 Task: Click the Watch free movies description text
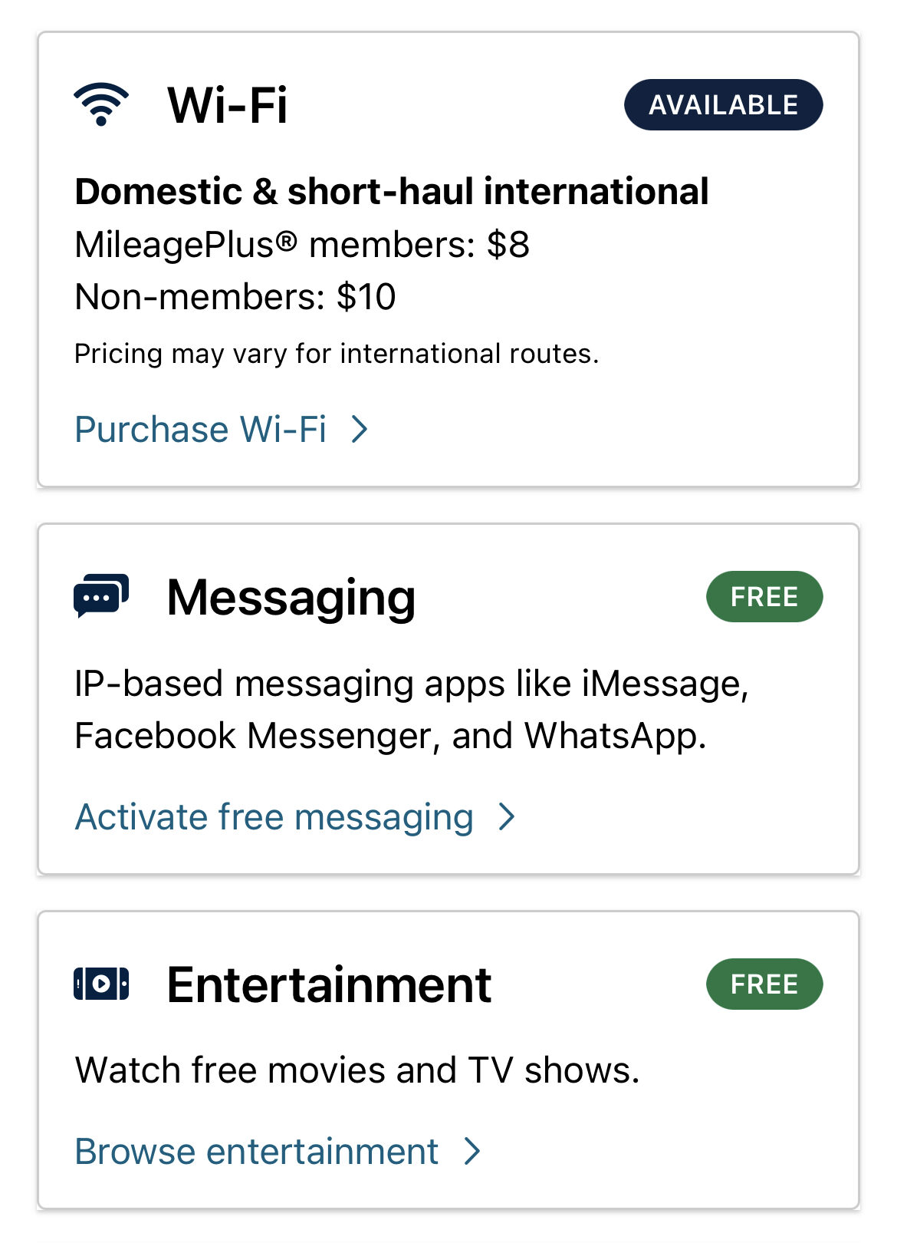(x=357, y=1070)
